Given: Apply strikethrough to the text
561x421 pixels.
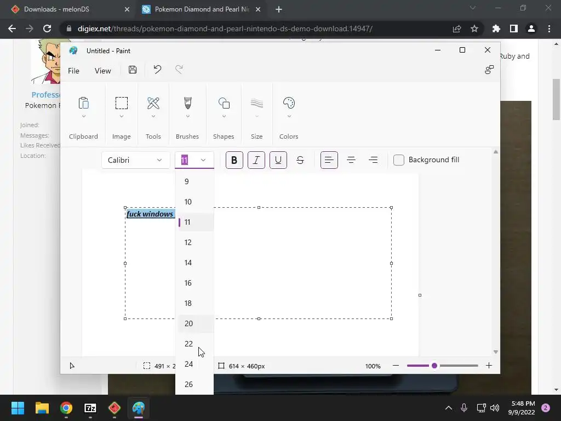Looking at the screenshot, I should pos(300,160).
